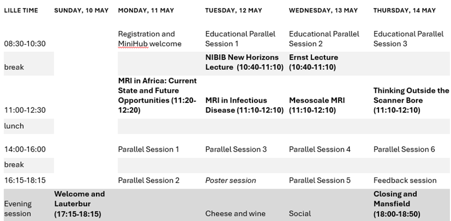Select the Closing and Mansfield cell

(398, 204)
